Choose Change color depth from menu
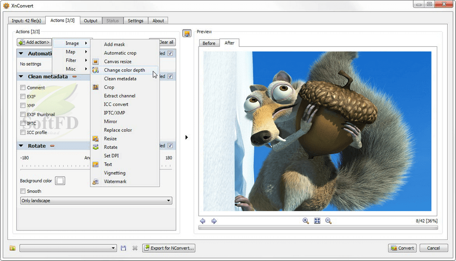456x261 pixels. click(x=124, y=70)
